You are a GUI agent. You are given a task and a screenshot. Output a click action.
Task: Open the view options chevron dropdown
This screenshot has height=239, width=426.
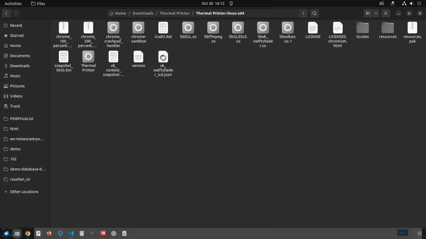click(x=376, y=13)
